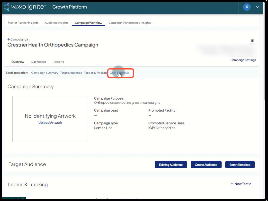Click the back arrow to Campaign List
Image resolution: width=268 pixels, height=201 pixels.
point(9,39)
